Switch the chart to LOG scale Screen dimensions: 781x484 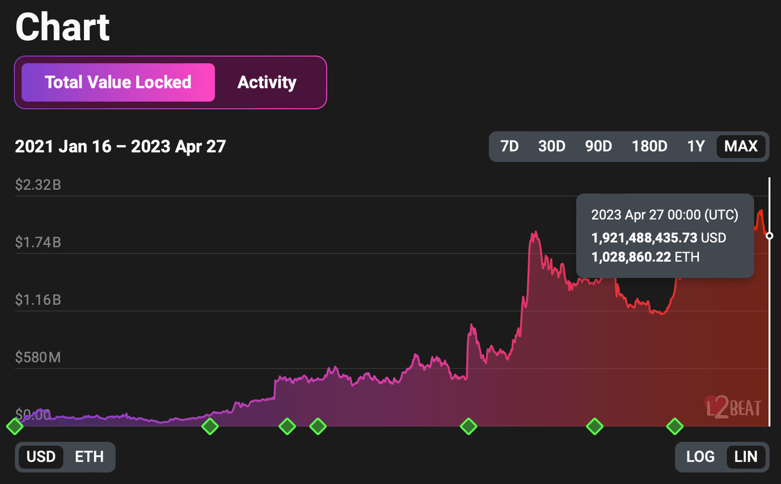(x=700, y=457)
